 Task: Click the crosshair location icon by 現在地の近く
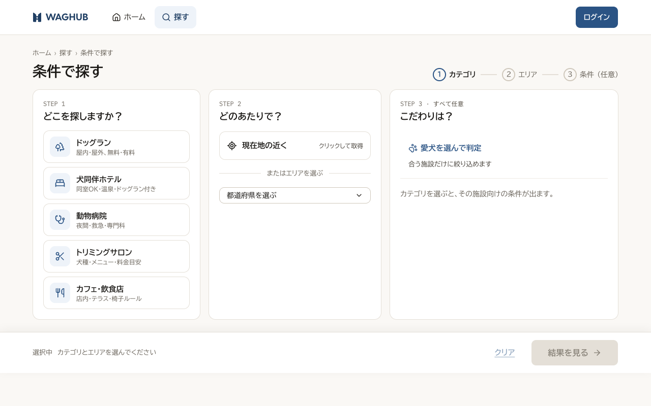pos(232,146)
